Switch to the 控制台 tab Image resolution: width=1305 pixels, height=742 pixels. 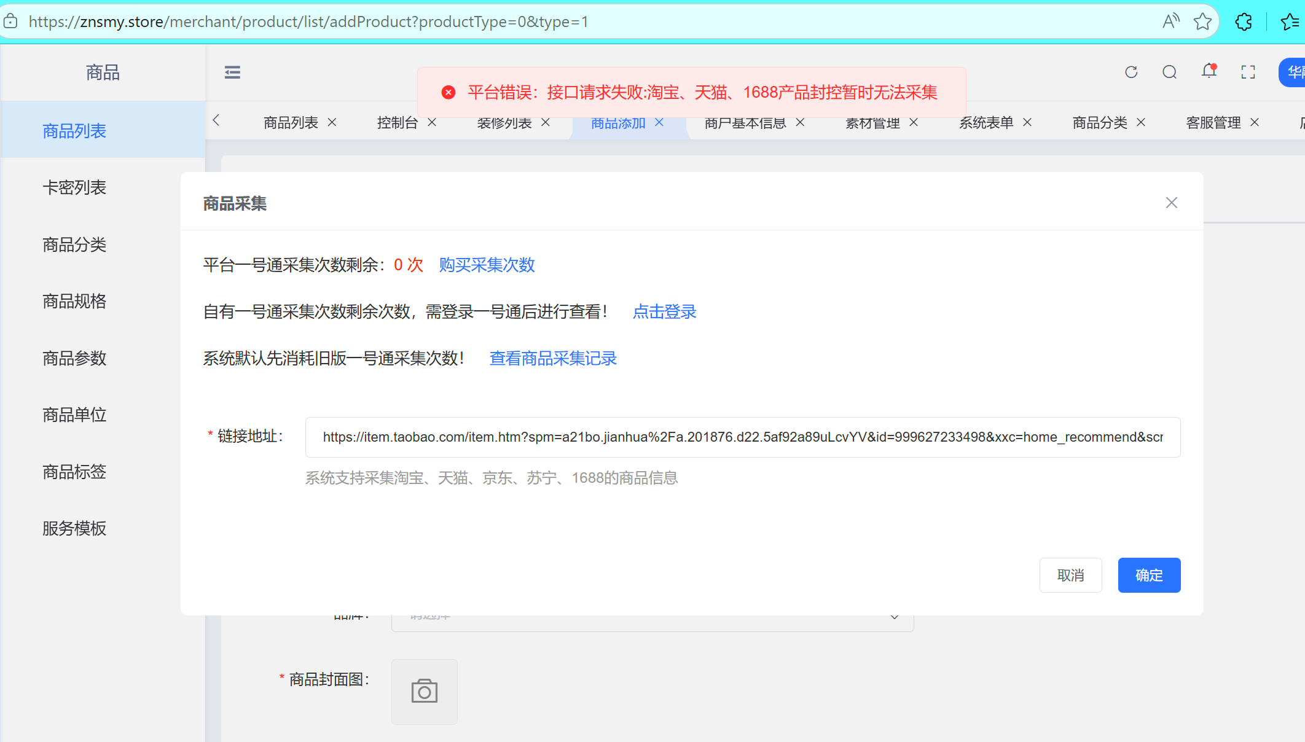[397, 122]
